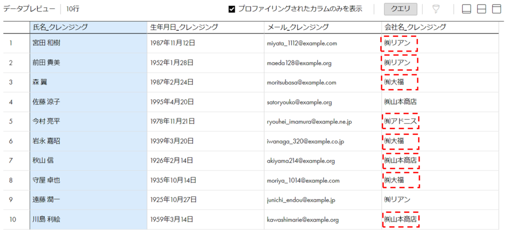
Task: Switch to bottom panel layout icon
Action: 466,9
